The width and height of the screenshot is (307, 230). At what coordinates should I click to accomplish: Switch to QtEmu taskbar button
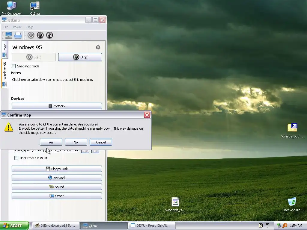[104, 226]
